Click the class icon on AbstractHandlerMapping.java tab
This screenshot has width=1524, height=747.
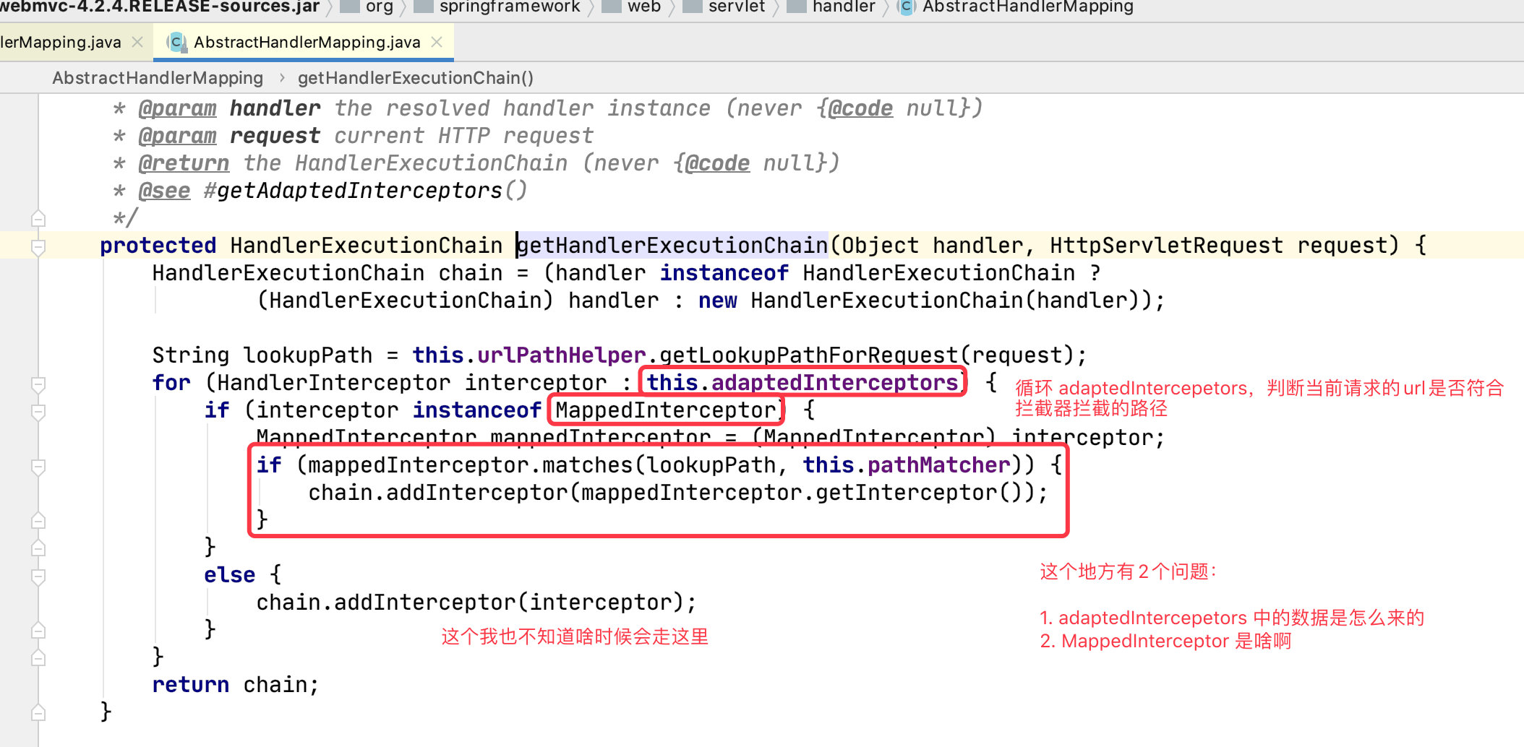176,42
